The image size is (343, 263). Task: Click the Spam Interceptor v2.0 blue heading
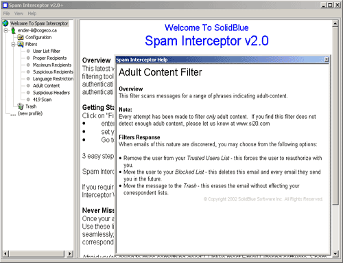pos(206,41)
